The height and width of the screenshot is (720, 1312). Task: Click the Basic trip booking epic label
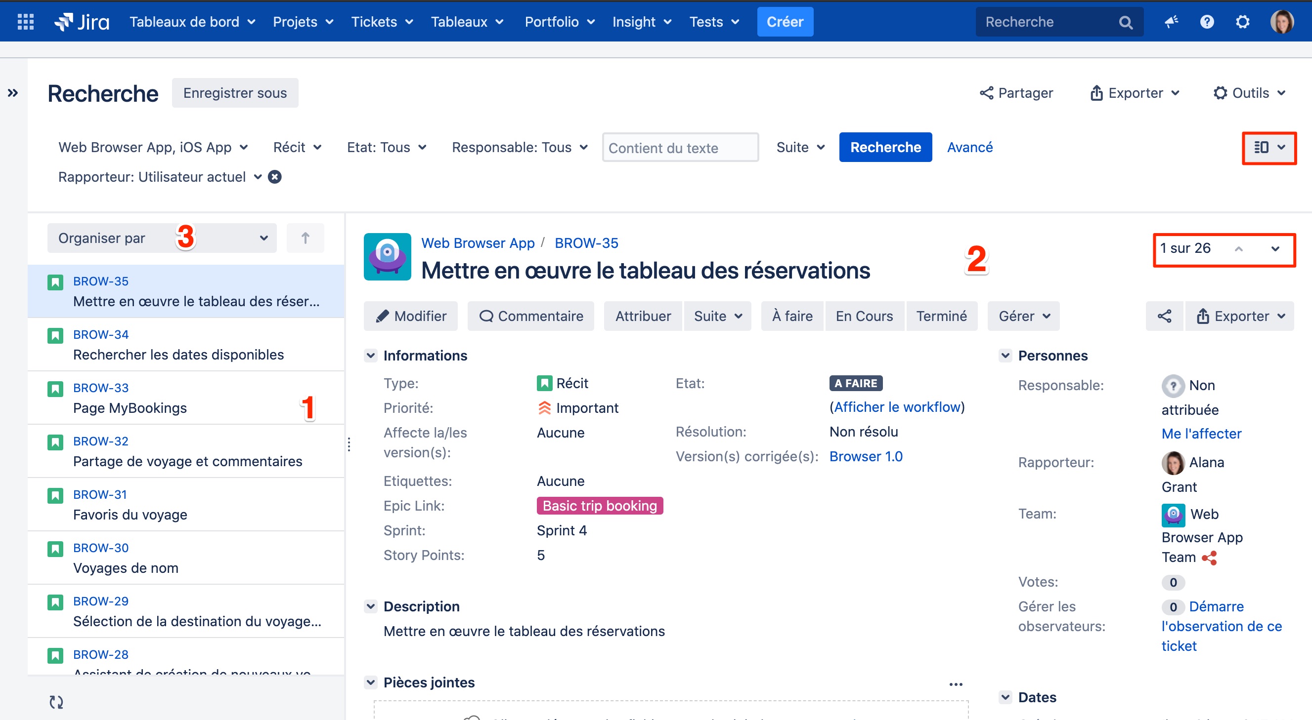coord(600,505)
